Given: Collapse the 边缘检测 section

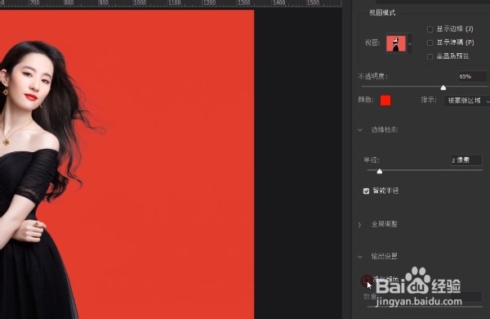Looking at the screenshot, I should [x=360, y=129].
